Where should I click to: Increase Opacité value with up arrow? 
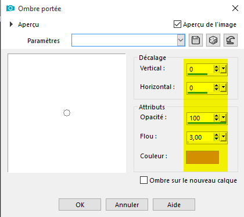pos(216,116)
